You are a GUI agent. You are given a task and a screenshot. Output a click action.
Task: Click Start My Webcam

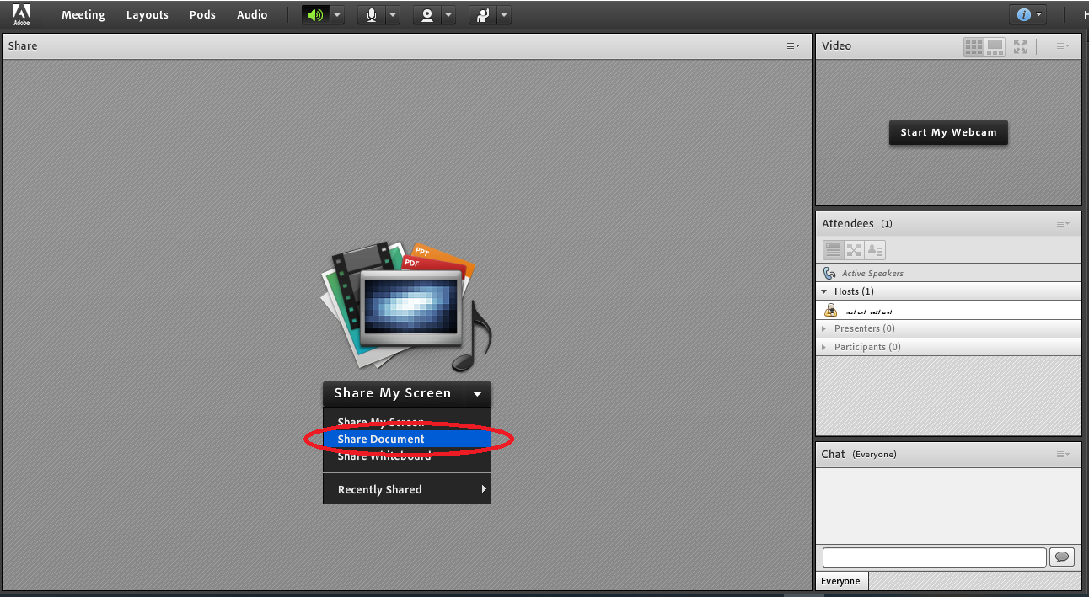(947, 132)
